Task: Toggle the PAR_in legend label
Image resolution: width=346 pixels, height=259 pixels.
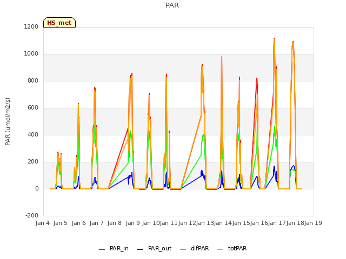Action: tap(119, 248)
